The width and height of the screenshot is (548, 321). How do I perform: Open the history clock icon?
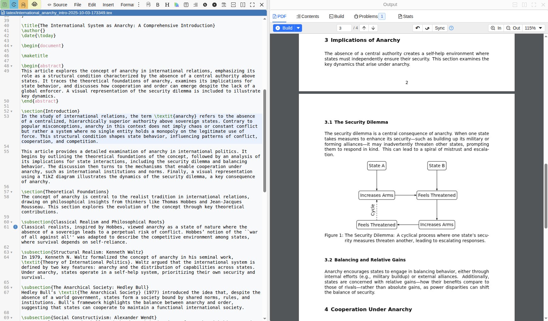(x=14, y=4)
